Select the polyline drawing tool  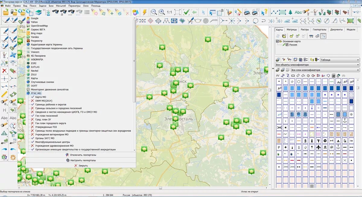(x=274, y=12)
